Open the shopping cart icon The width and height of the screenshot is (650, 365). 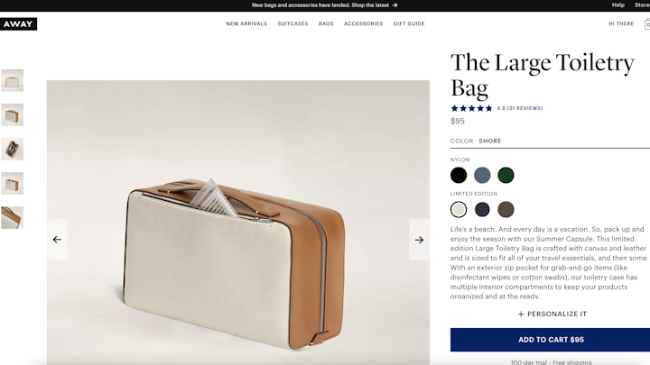(x=647, y=24)
